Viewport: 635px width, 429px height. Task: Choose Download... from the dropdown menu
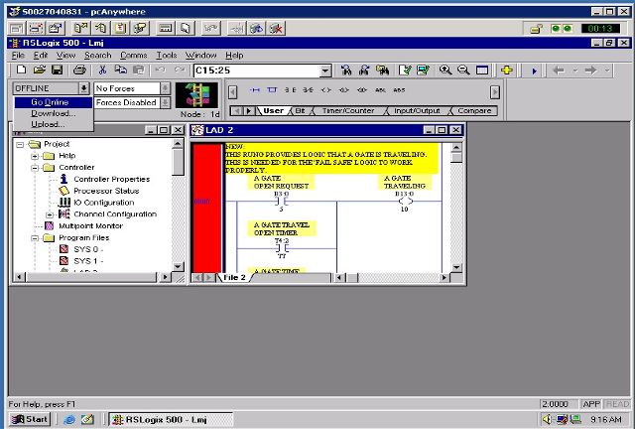point(53,113)
